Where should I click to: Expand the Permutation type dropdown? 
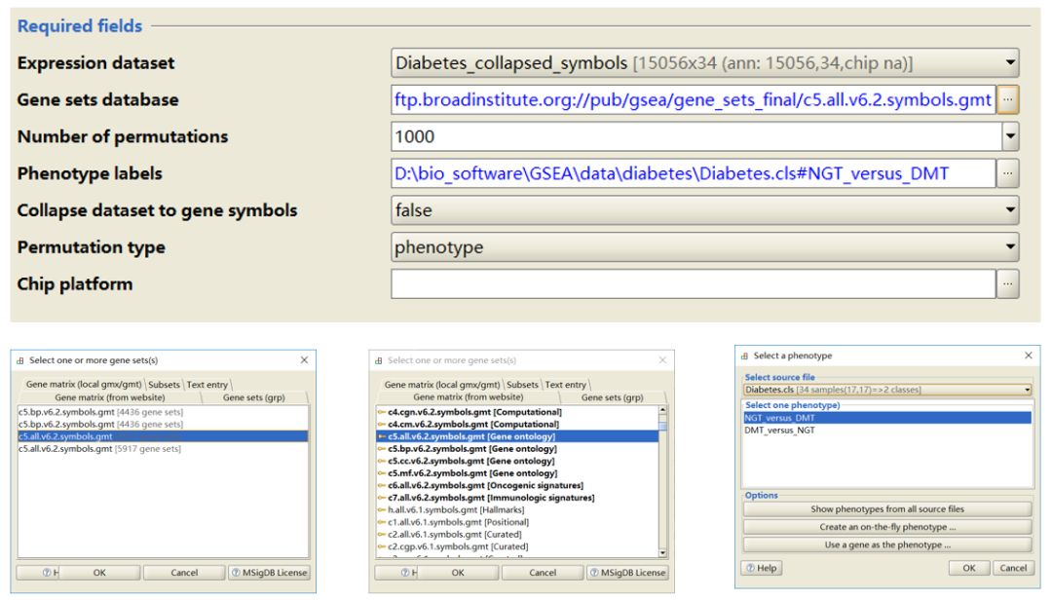point(1010,247)
